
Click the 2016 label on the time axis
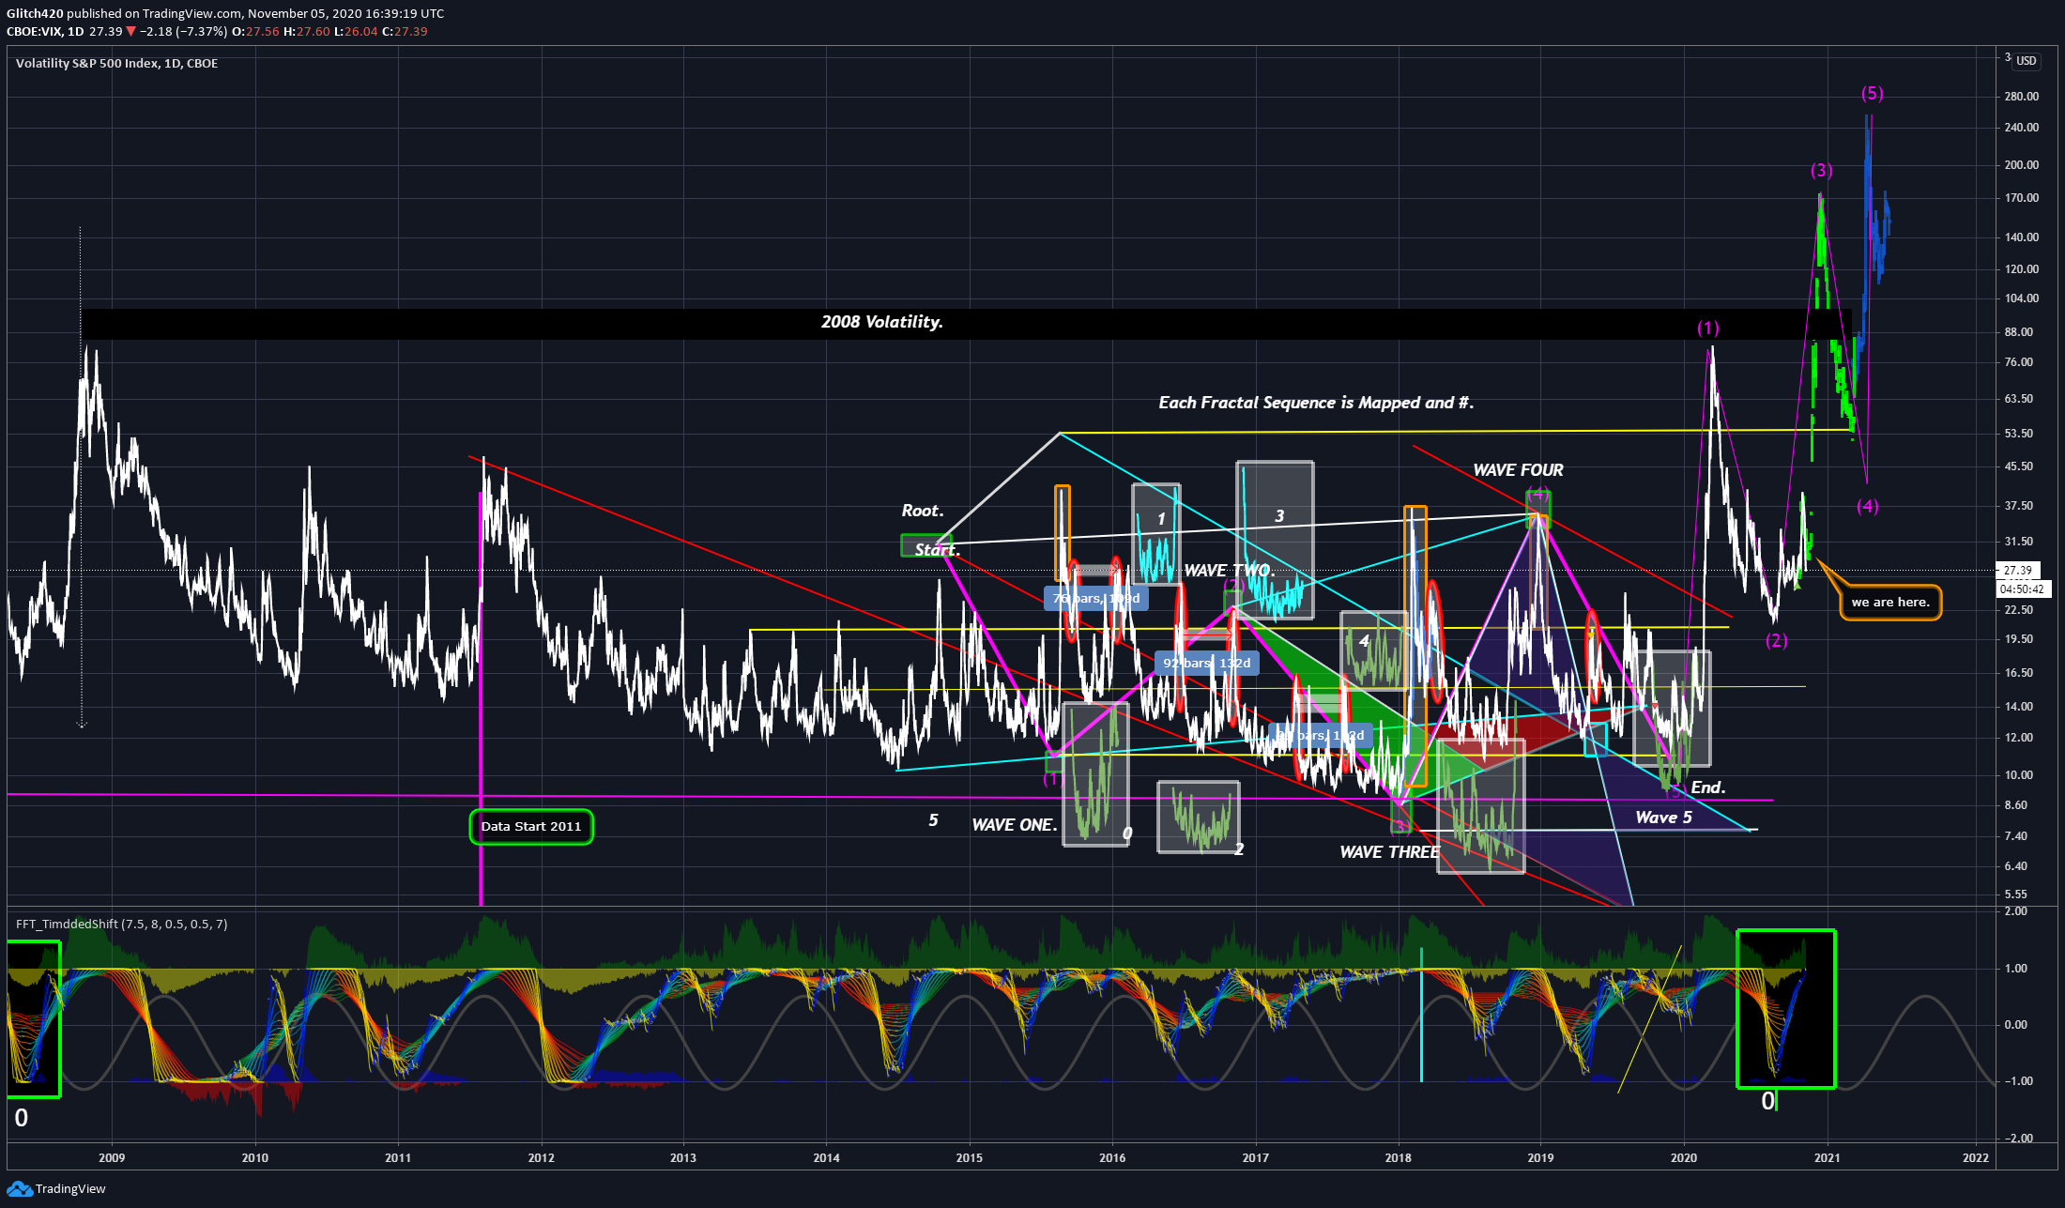coord(1112,1157)
